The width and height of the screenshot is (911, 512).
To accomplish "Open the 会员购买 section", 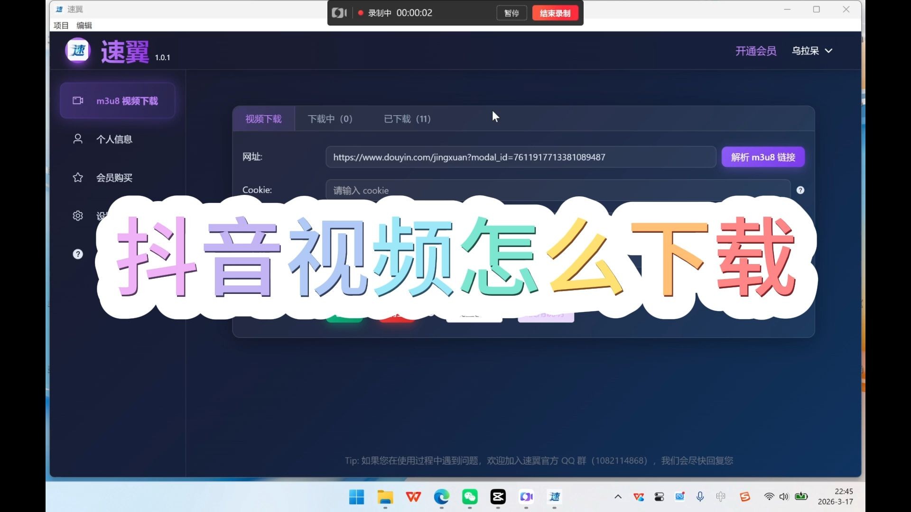I will point(115,178).
